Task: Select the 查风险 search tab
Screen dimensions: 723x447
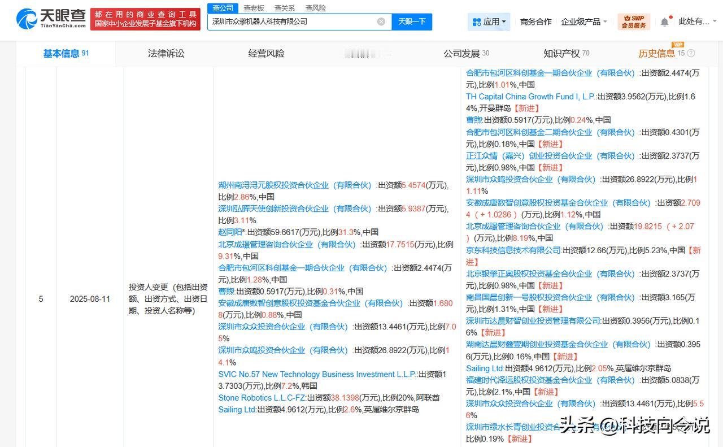Action: click(x=315, y=8)
